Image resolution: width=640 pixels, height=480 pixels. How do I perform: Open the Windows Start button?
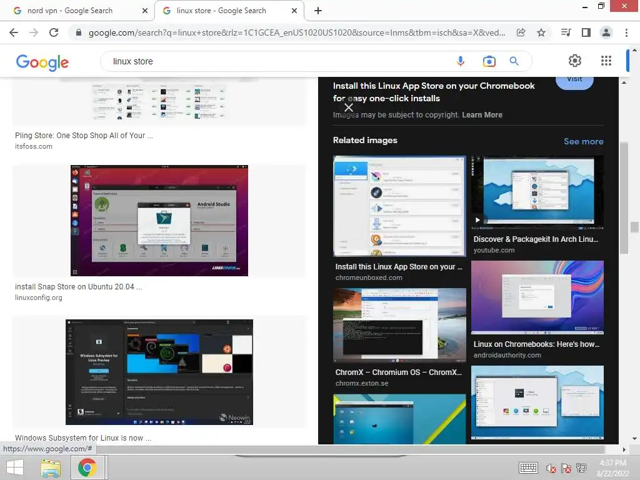(15, 467)
